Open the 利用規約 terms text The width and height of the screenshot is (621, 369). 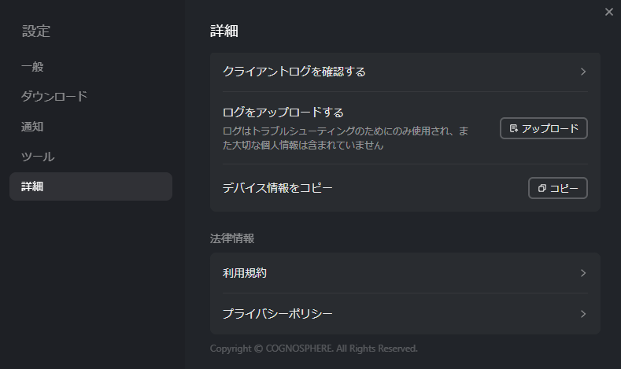coord(244,273)
